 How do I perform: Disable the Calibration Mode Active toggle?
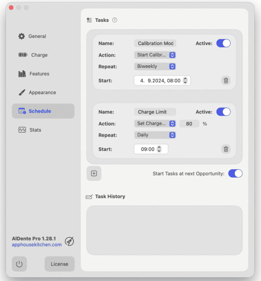point(223,43)
